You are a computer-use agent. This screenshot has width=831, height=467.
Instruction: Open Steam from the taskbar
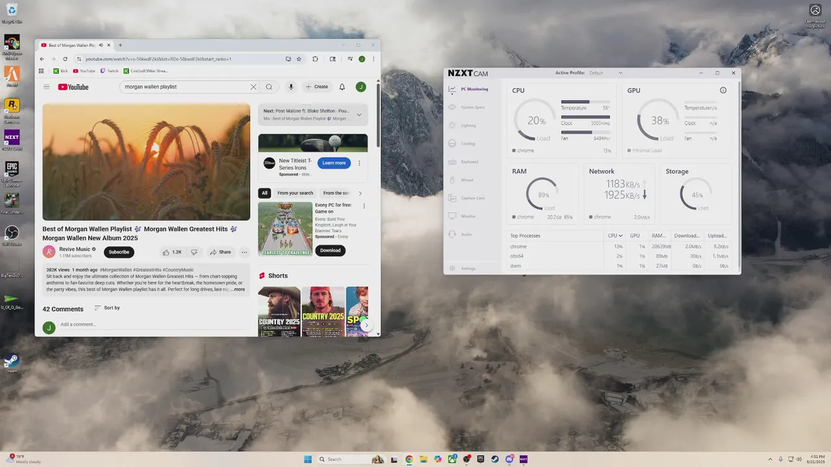pos(495,459)
